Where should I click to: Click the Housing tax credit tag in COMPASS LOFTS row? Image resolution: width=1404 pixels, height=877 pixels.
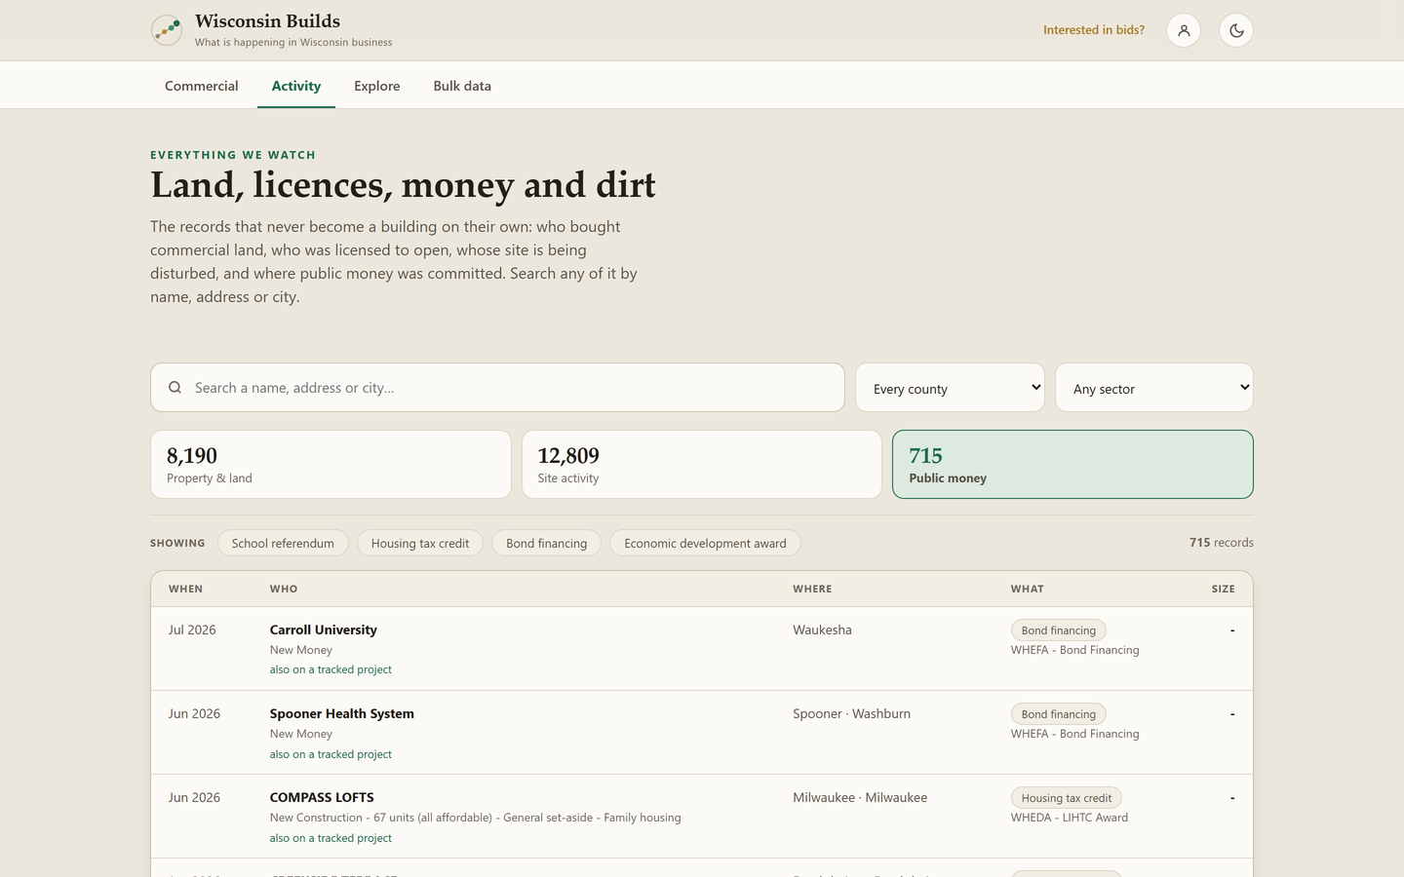point(1067,798)
